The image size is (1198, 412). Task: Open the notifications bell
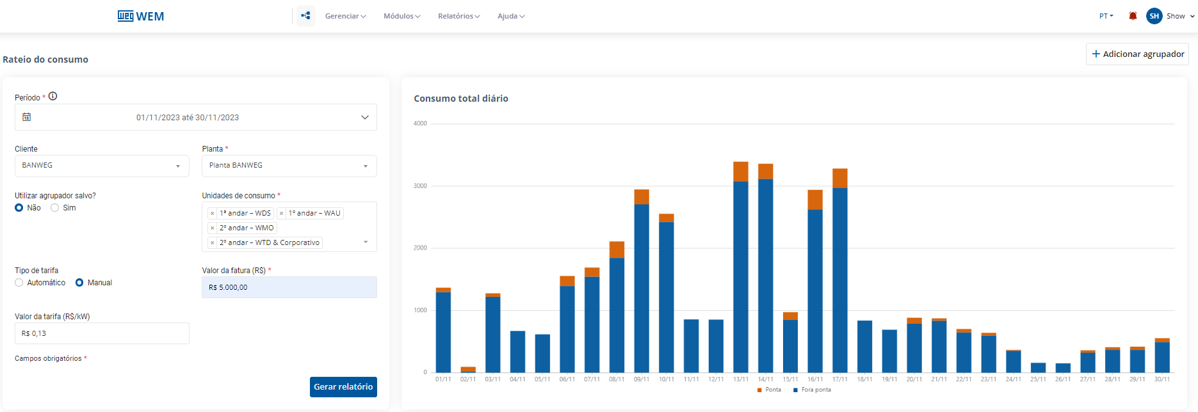(x=1133, y=16)
